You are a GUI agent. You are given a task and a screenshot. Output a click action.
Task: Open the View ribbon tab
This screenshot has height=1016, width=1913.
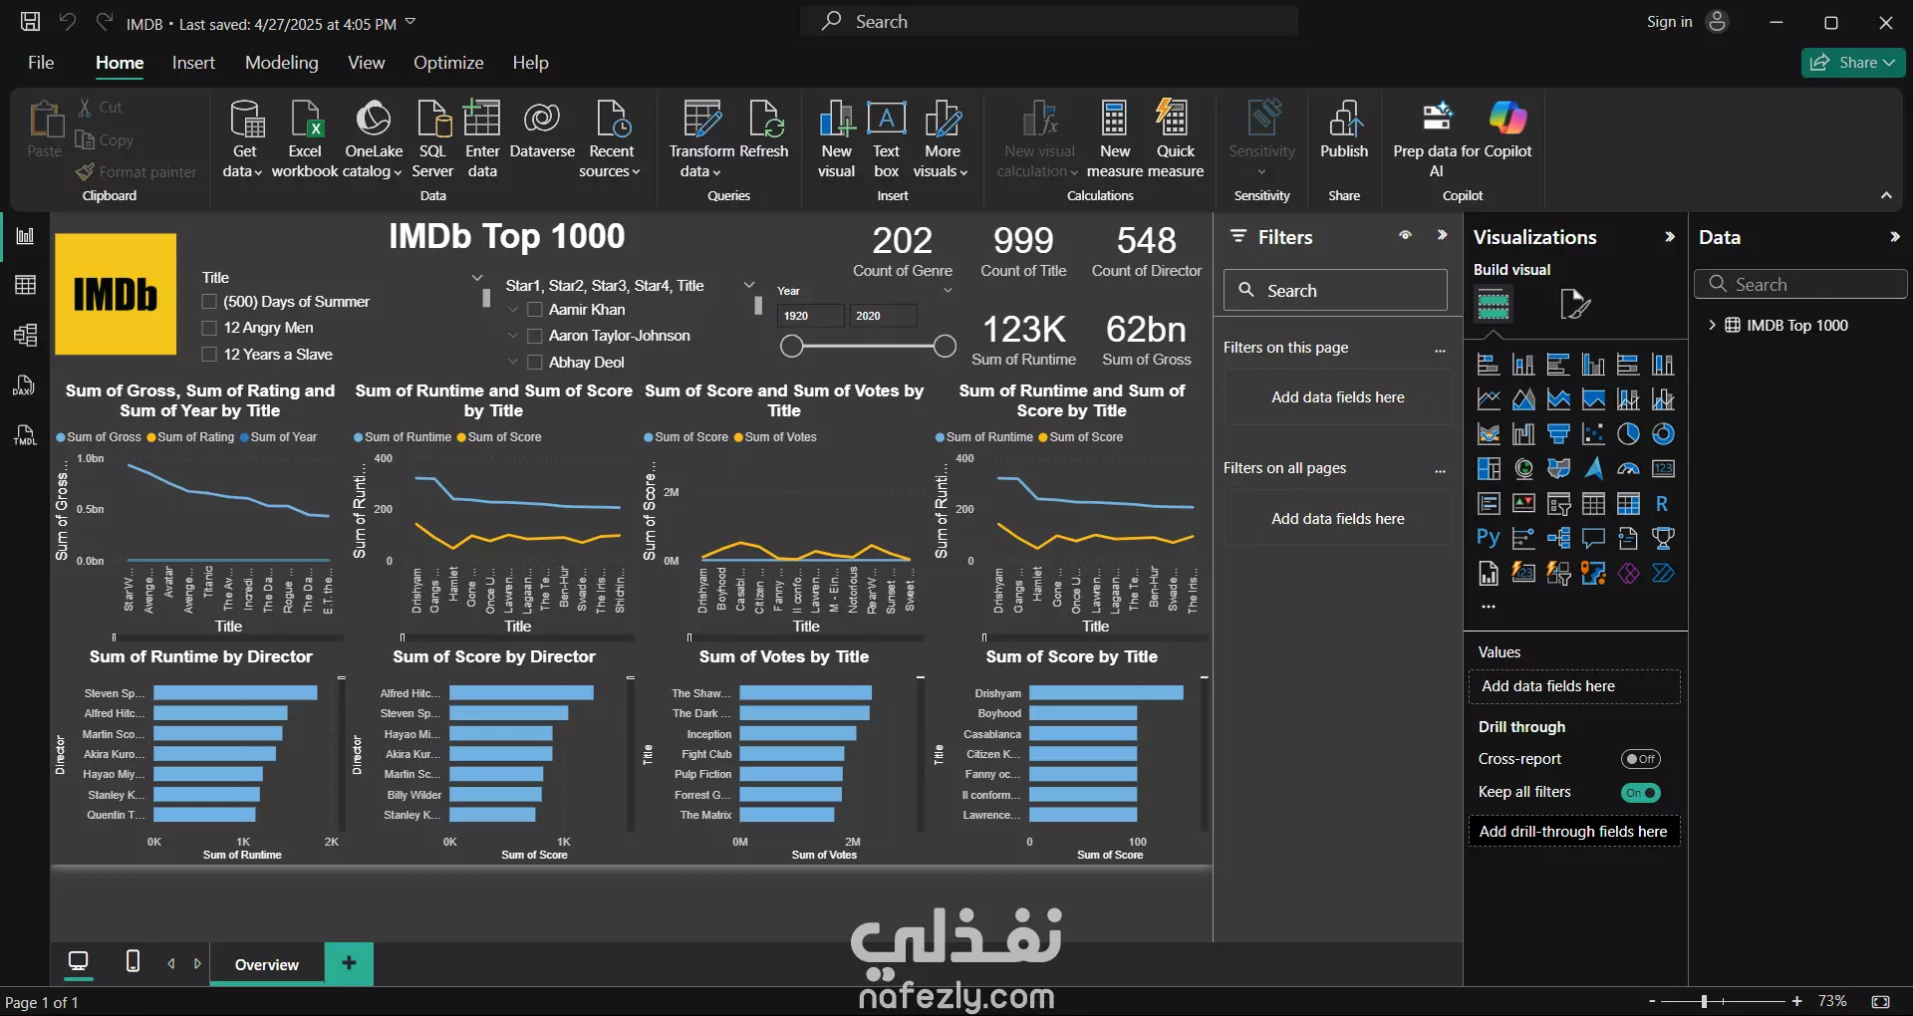[x=366, y=63]
